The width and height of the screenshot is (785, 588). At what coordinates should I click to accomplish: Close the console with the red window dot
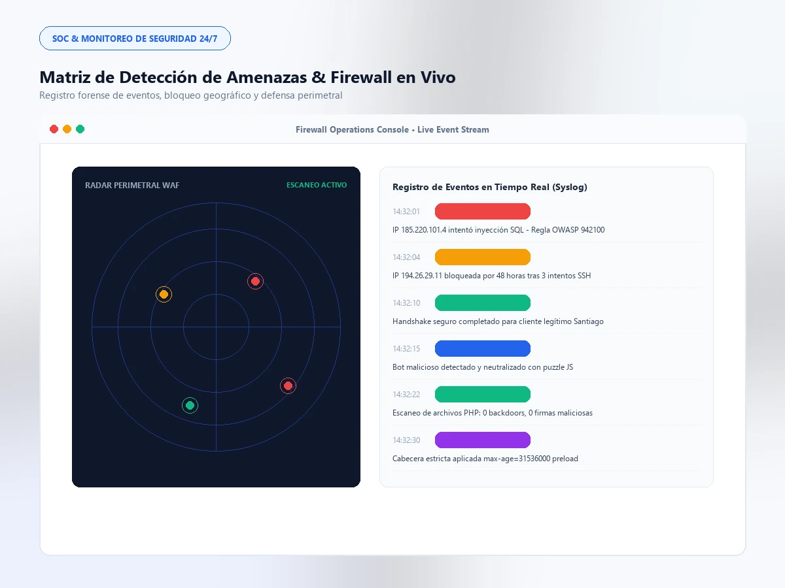pyautogui.click(x=54, y=129)
